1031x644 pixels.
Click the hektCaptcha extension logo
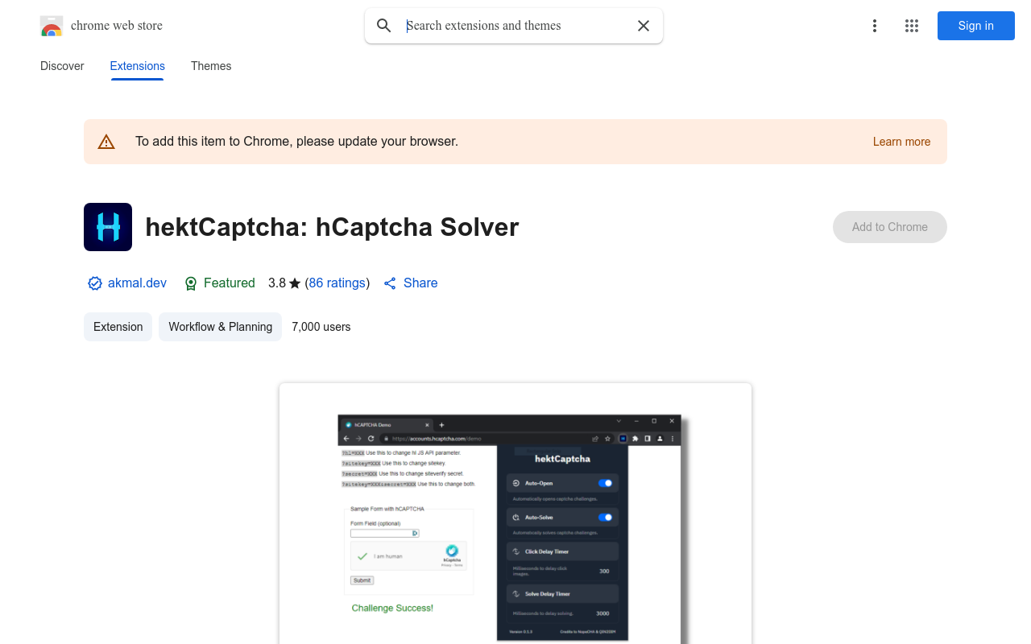[x=107, y=226]
